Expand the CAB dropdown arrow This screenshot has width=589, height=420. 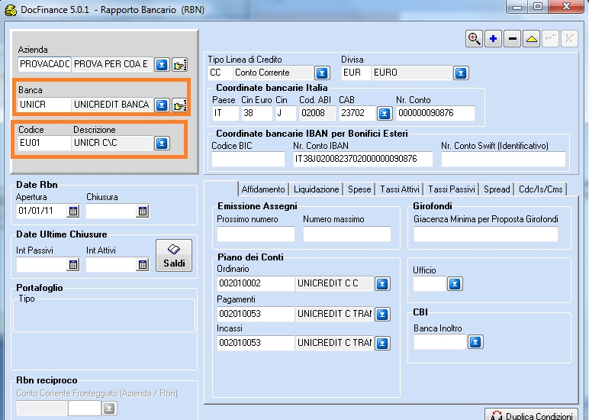(385, 114)
